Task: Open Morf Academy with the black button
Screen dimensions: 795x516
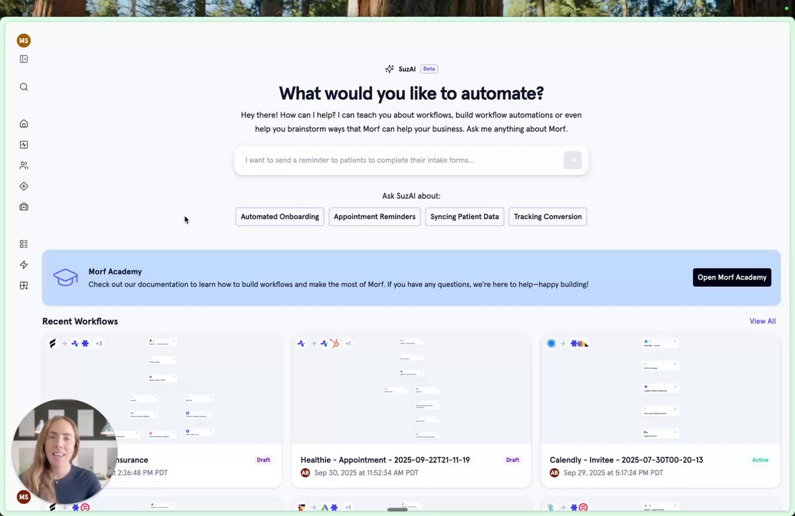Action: (x=732, y=278)
